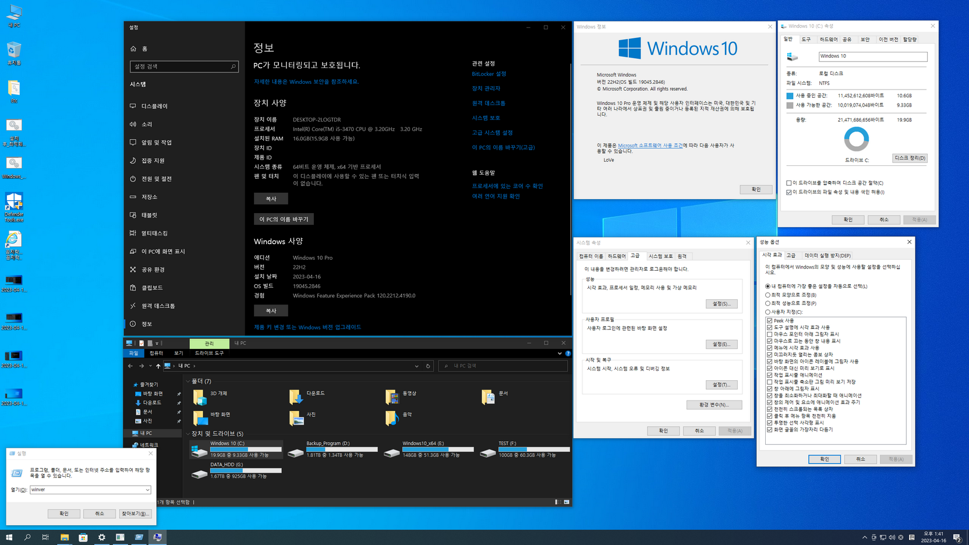Click Explorer's up-one-level arrow
The image size is (969, 545).
158,366
